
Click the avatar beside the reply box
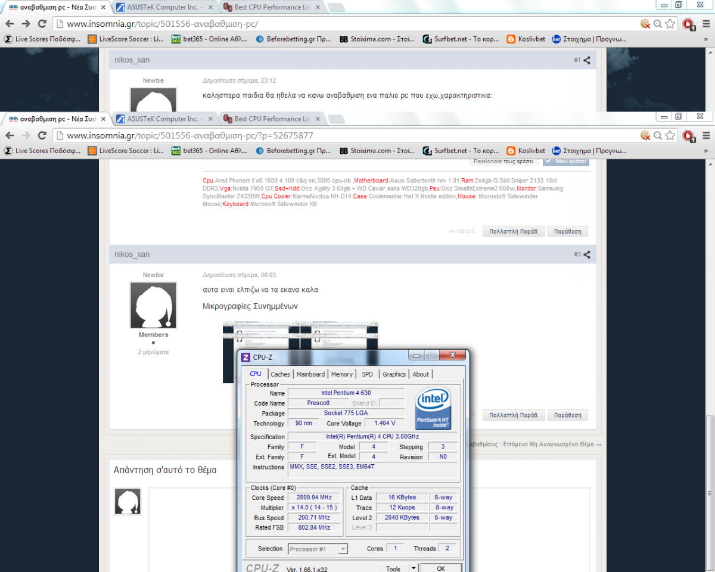point(128,502)
